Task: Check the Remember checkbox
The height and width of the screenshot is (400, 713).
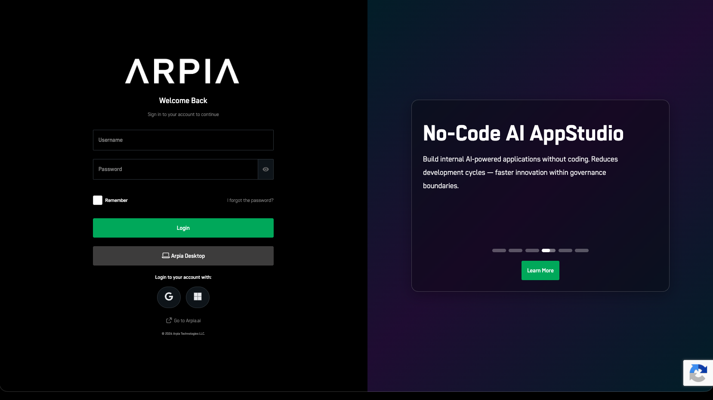Action: click(x=98, y=200)
